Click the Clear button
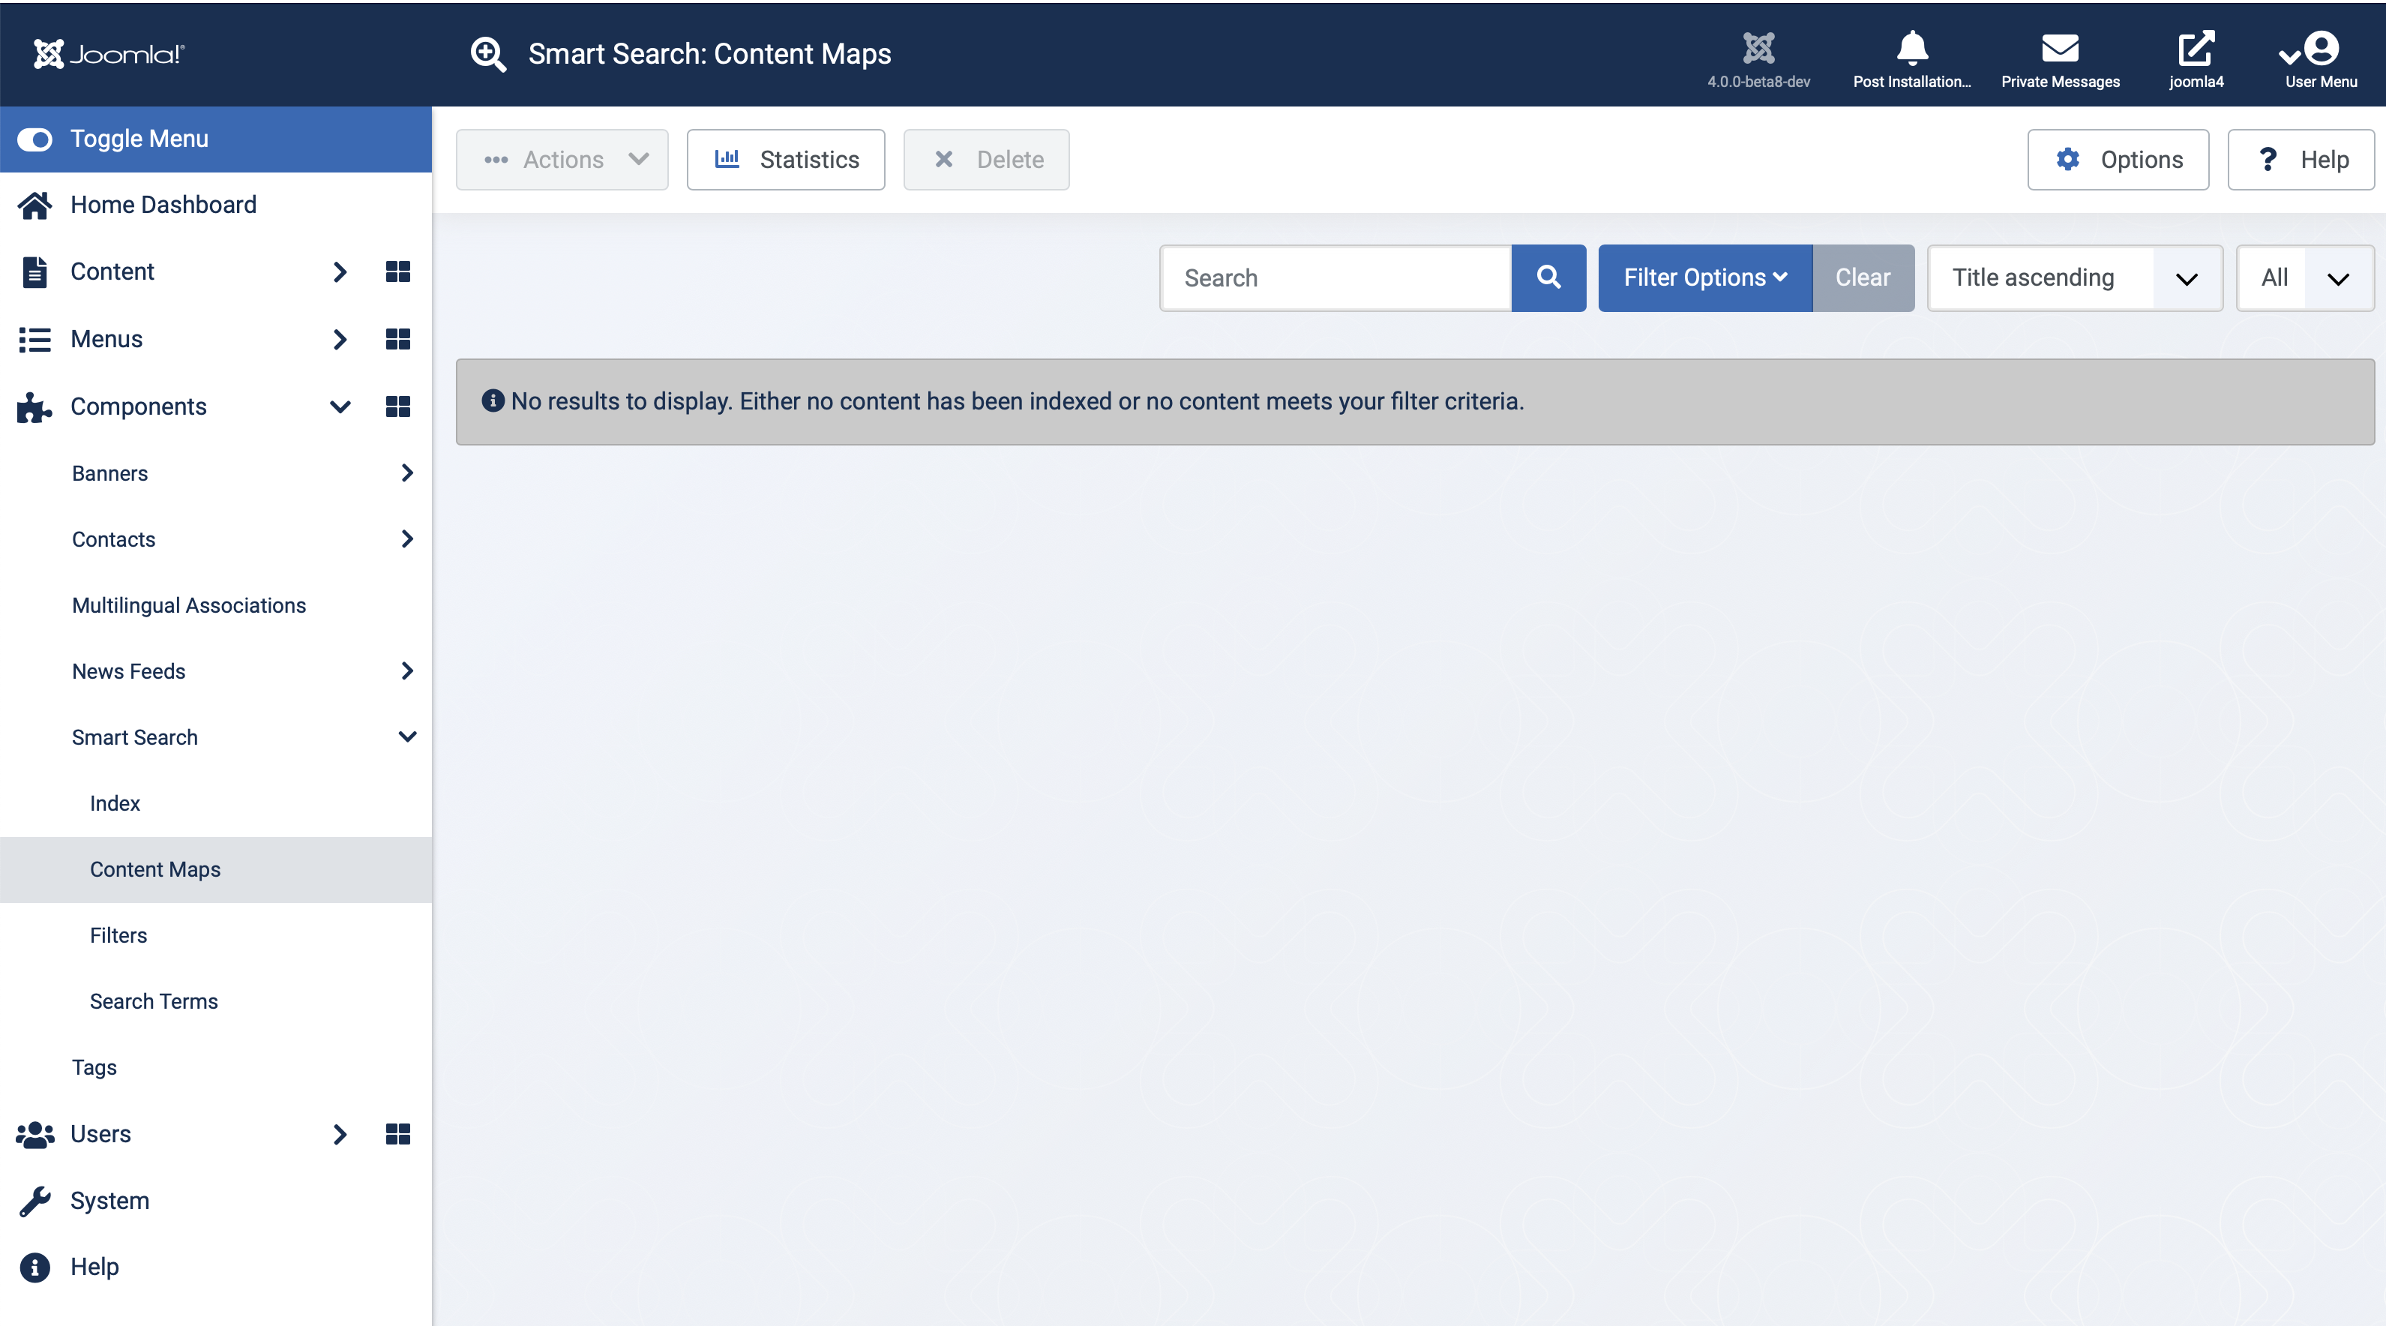 pyautogui.click(x=1863, y=278)
